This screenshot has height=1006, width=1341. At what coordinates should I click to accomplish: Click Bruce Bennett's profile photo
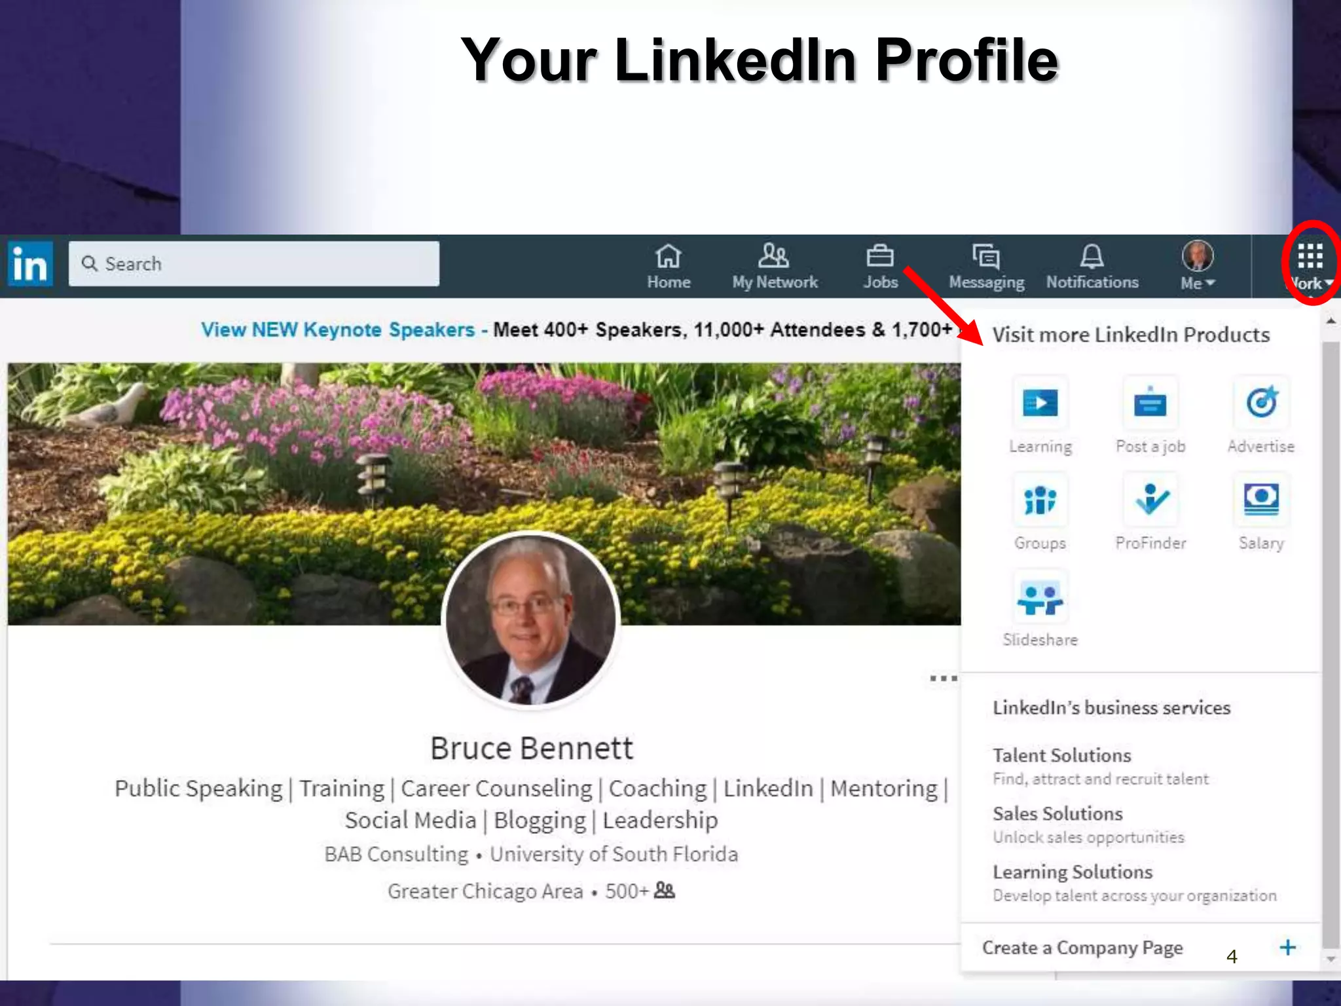(531, 620)
